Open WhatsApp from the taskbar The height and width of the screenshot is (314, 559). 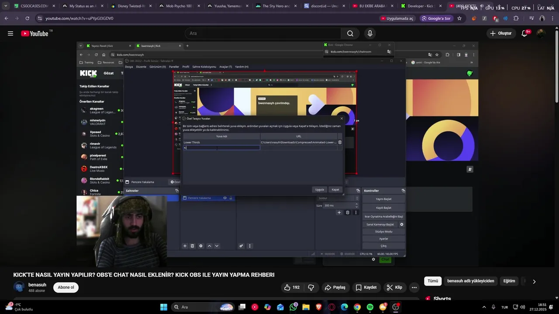(293, 307)
